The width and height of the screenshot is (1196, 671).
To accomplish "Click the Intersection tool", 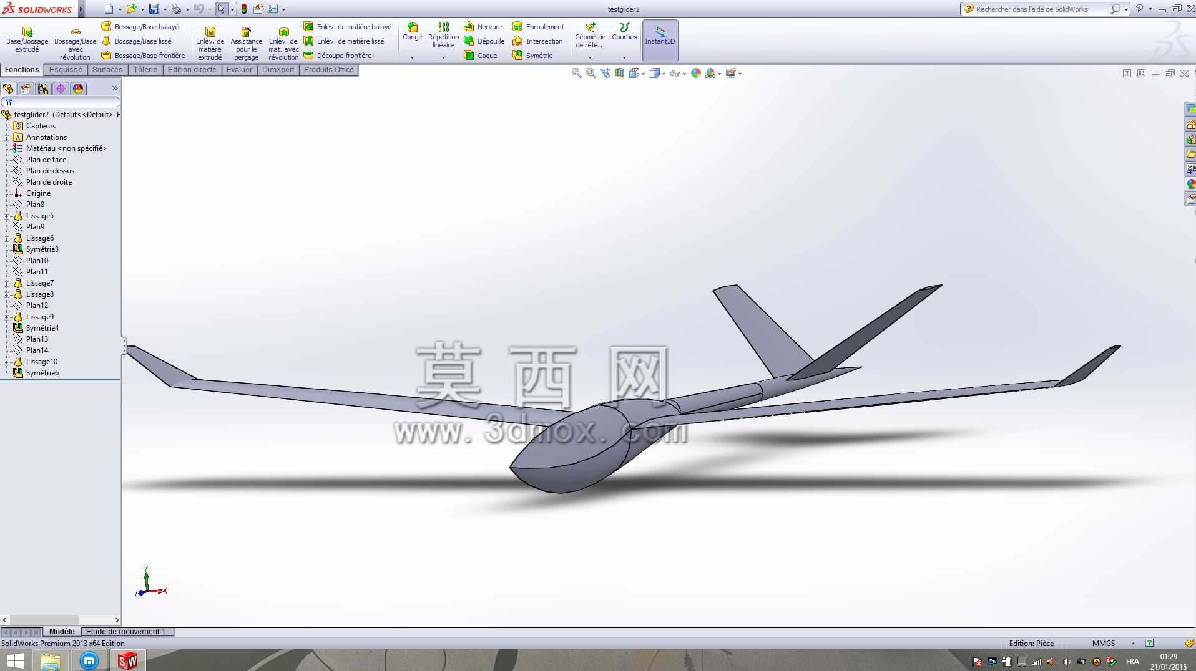I will (x=537, y=41).
